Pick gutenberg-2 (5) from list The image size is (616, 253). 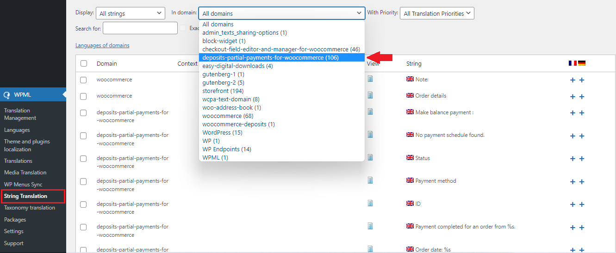coord(282,83)
